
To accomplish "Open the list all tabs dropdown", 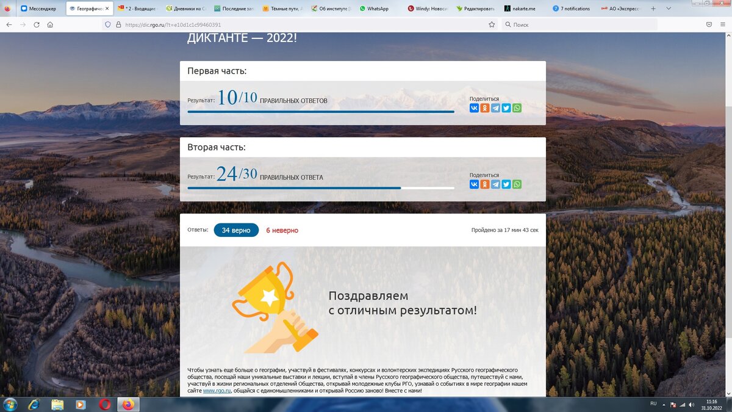I will (x=668, y=9).
